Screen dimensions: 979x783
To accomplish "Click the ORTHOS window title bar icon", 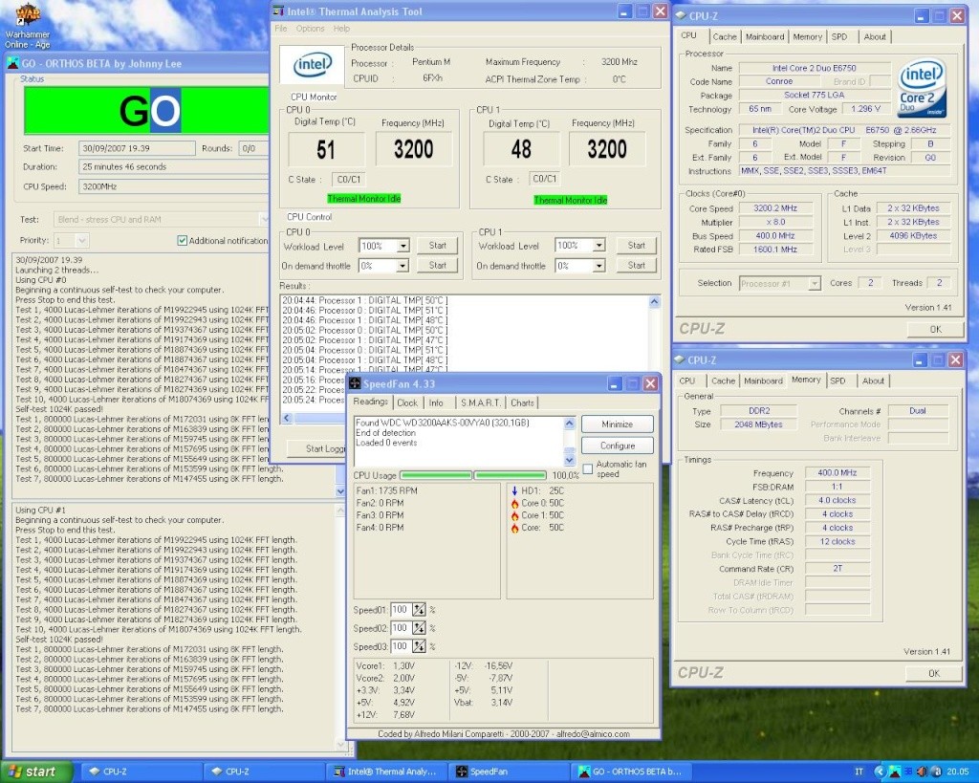I will [x=13, y=63].
